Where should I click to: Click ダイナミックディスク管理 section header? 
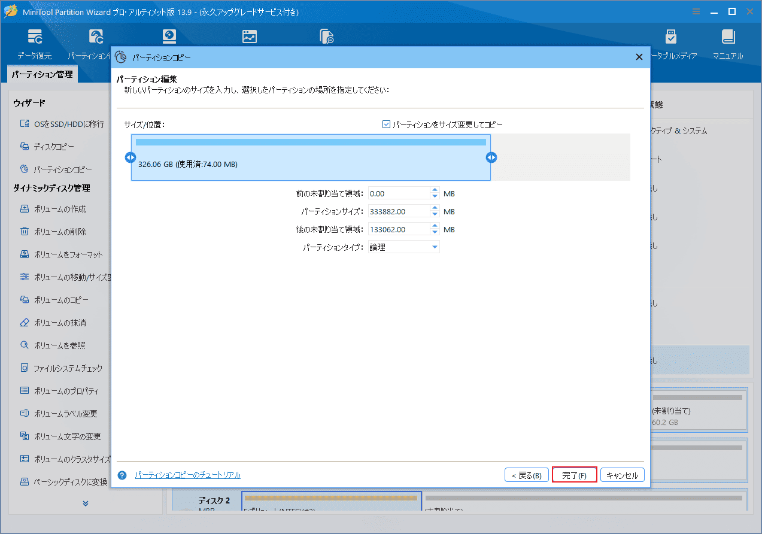pyautogui.click(x=51, y=188)
